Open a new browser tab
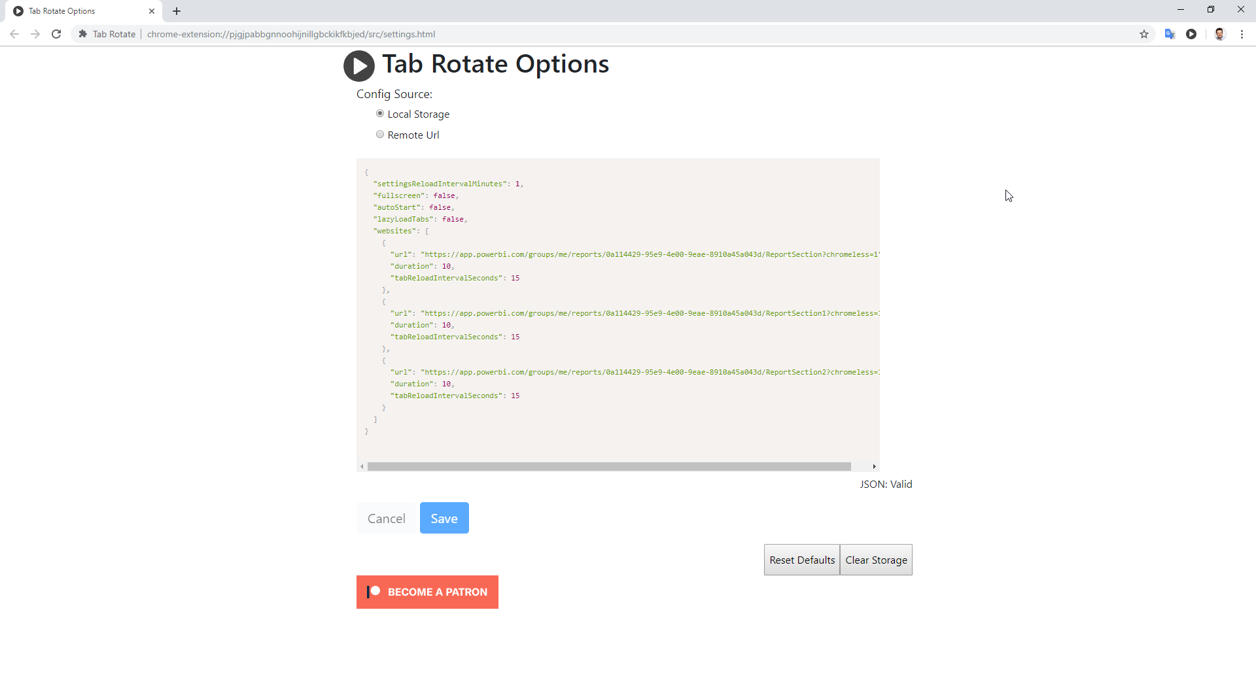The image size is (1256, 680). tap(177, 11)
